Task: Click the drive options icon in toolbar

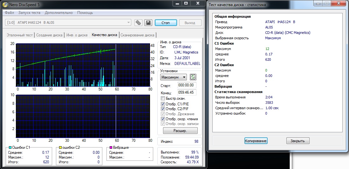Action: (138, 22)
